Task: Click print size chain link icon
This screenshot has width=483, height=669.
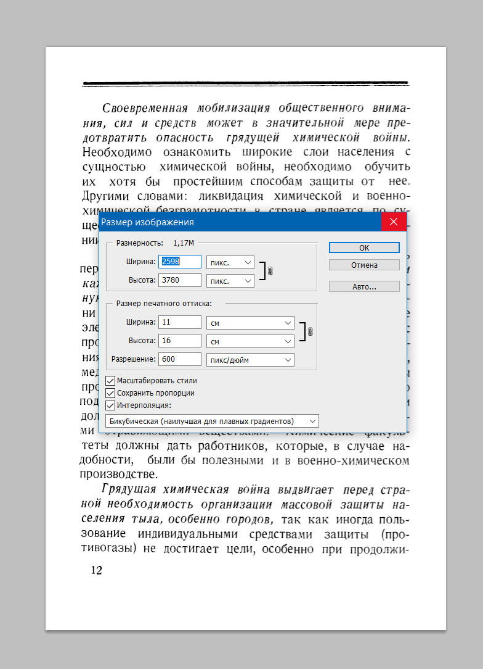Action: (x=310, y=331)
